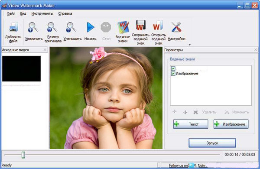Screen dimensions: 260x169
Task: Add a text watermark via Текст
Action: click(191, 124)
